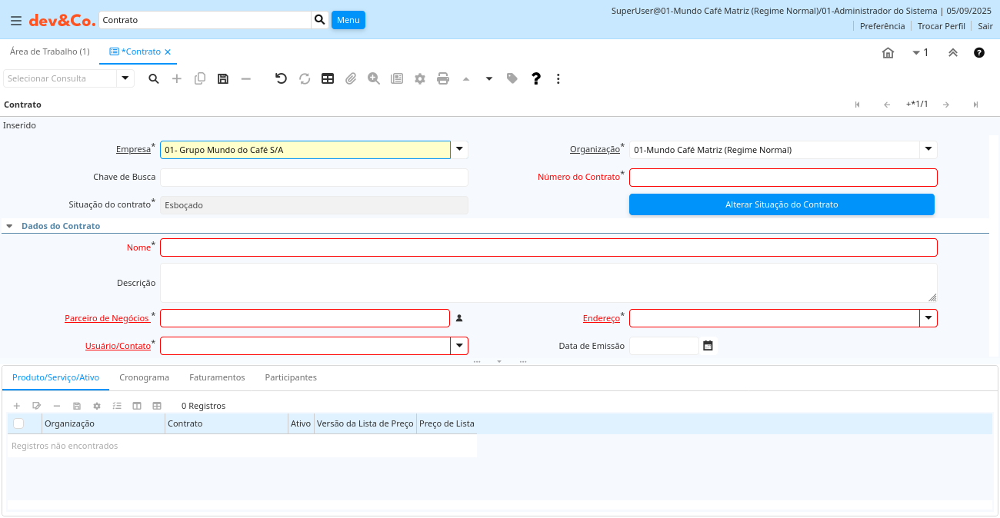This screenshot has height=518, width=1000.
Task: Click the Trocar Perfil link
Action: point(941,26)
